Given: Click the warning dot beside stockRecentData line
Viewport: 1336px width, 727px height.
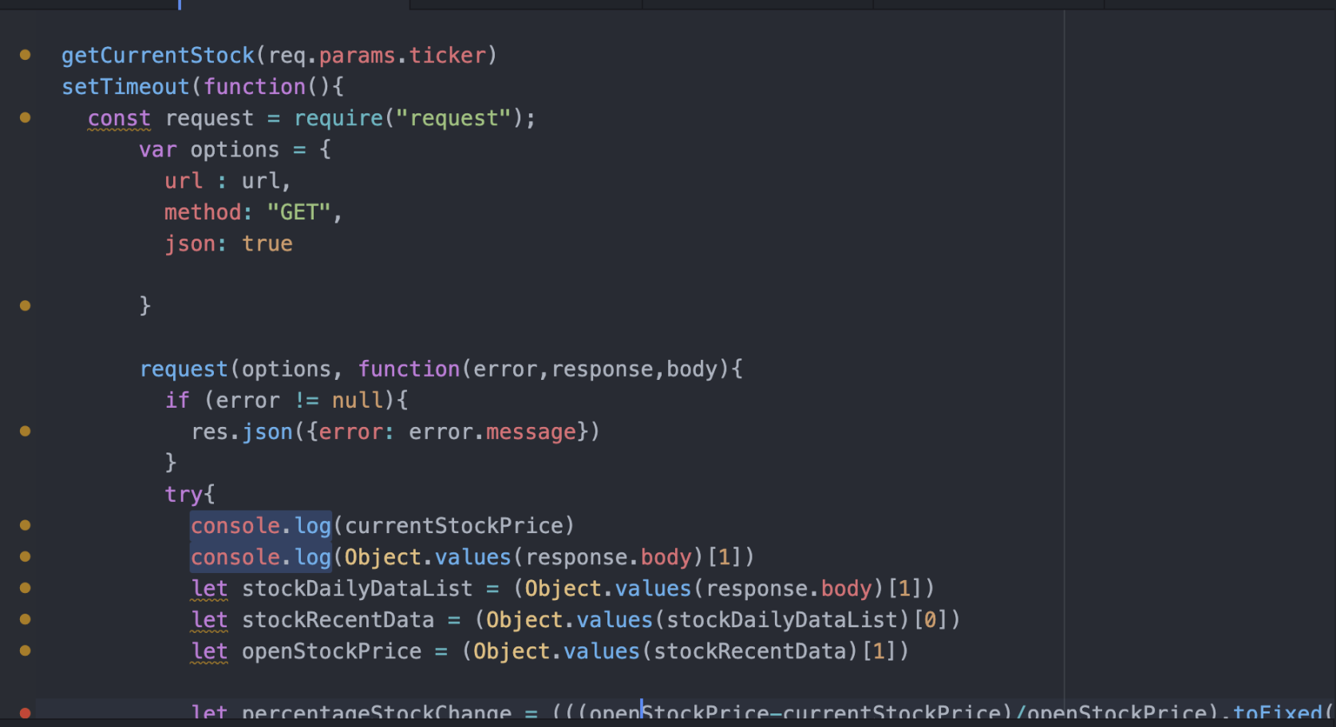Looking at the screenshot, I should tap(26, 619).
